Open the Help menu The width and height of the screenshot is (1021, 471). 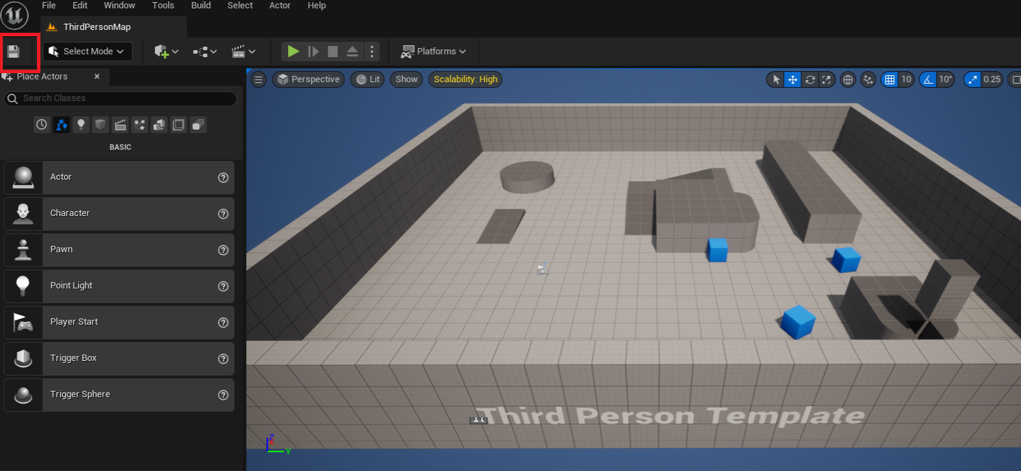317,6
